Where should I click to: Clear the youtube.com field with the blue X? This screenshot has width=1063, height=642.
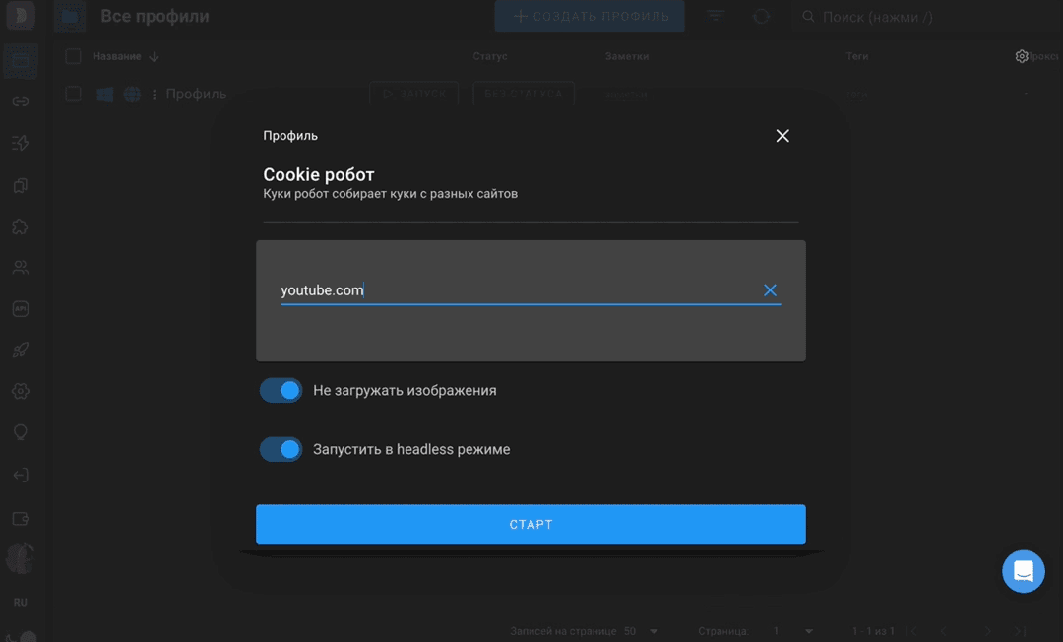tap(770, 290)
